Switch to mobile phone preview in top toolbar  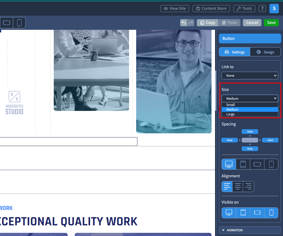pyautogui.click(x=19, y=23)
